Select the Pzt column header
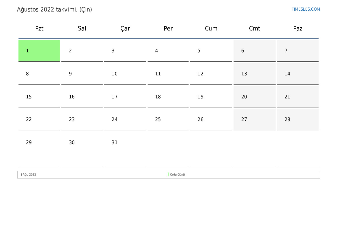 (x=39, y=28)
